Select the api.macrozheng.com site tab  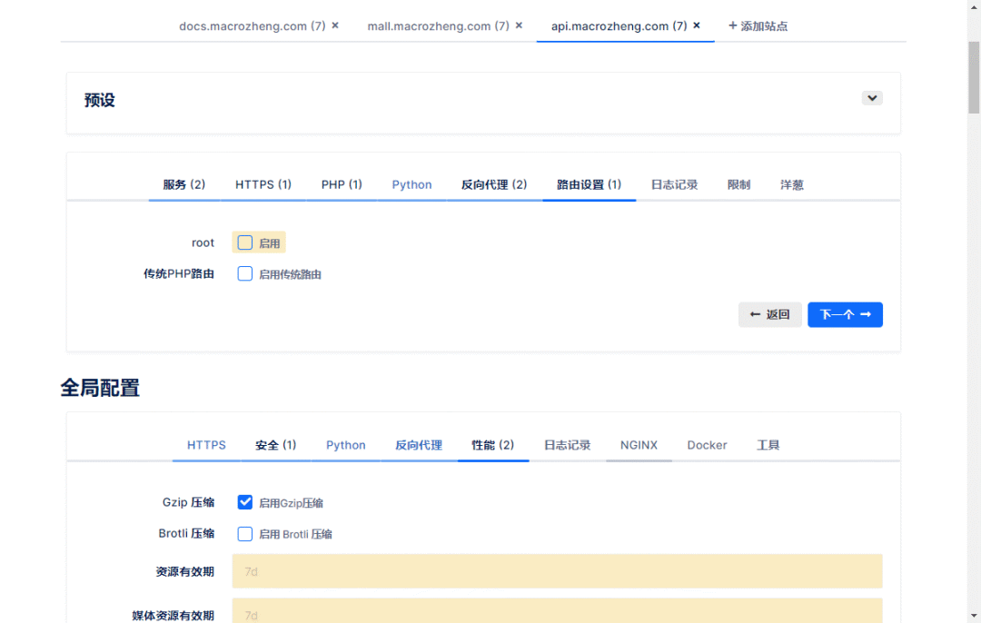(x=619, y=26)
